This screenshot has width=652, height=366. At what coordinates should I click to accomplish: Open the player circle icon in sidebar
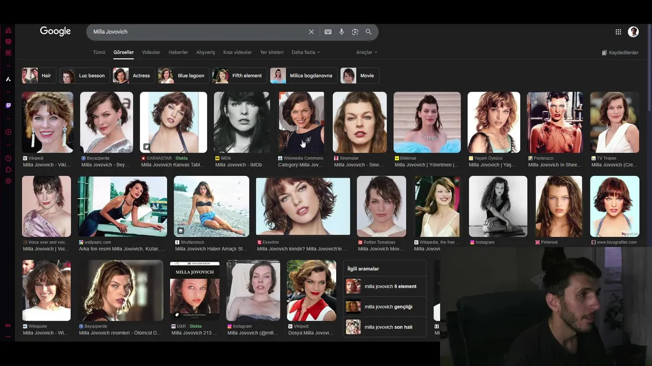coord(8,132)
